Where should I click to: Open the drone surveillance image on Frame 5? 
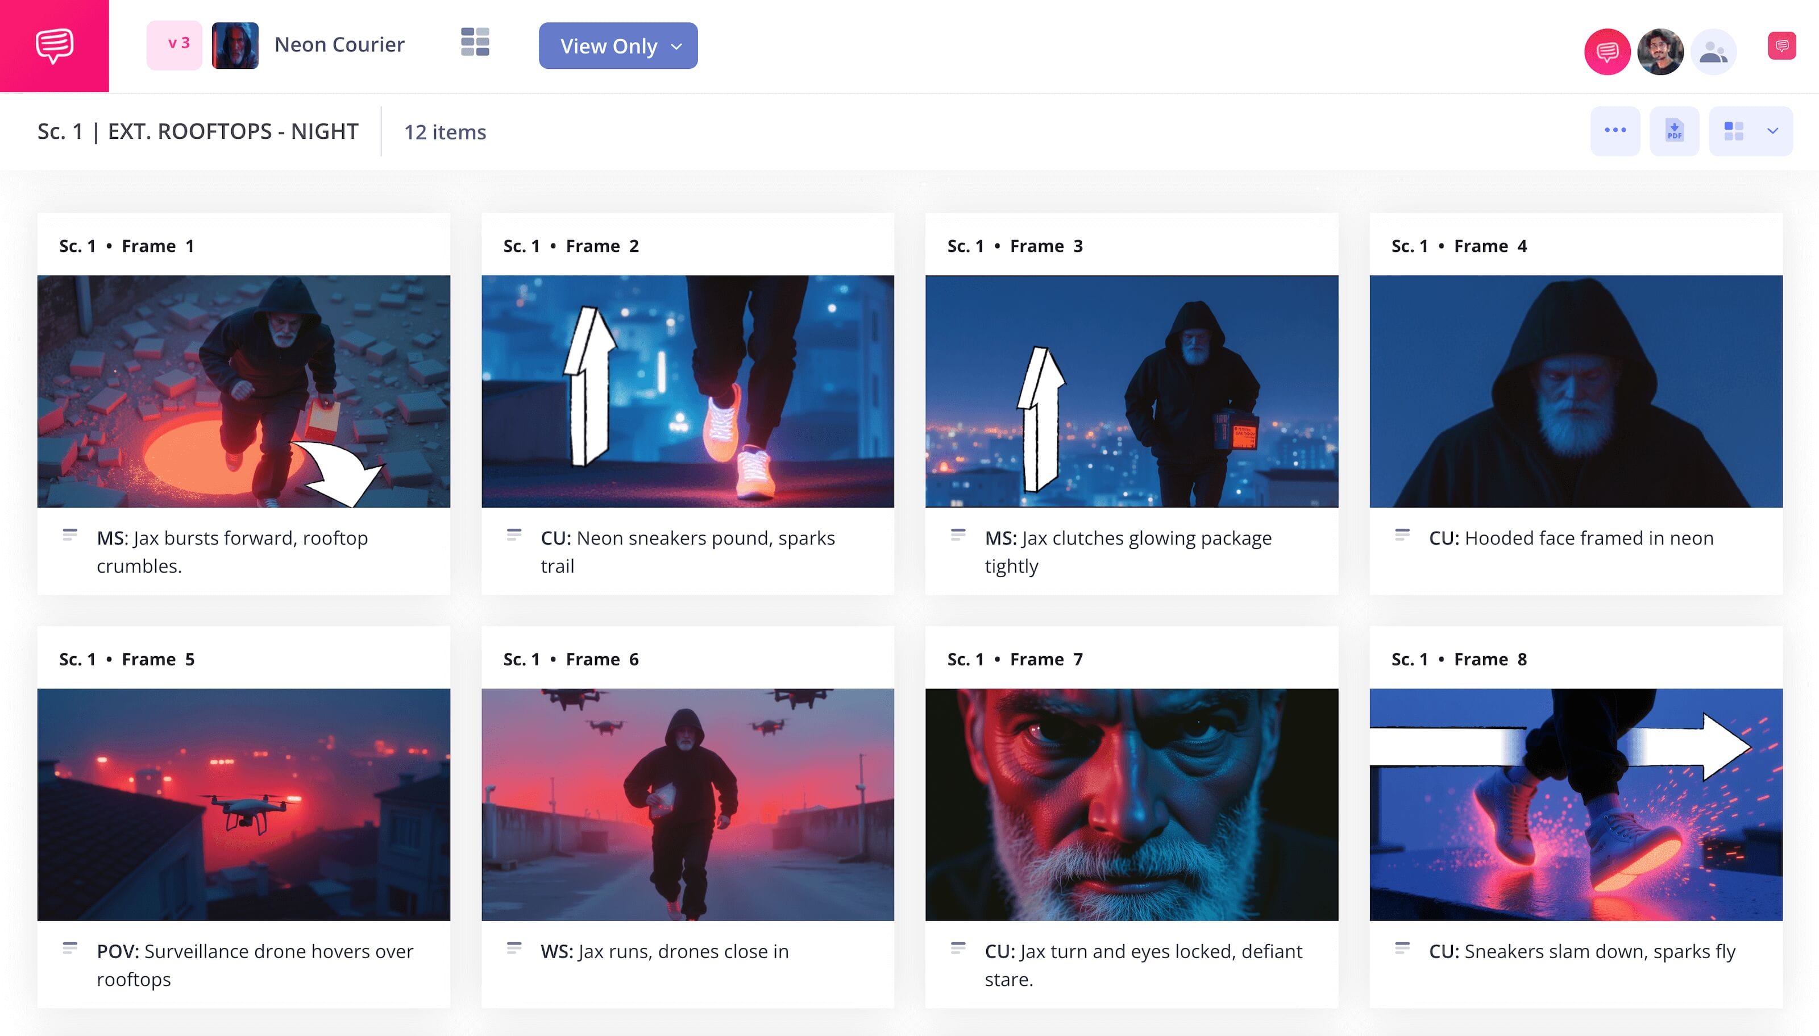pyautogui.click(x=244, y=804)
